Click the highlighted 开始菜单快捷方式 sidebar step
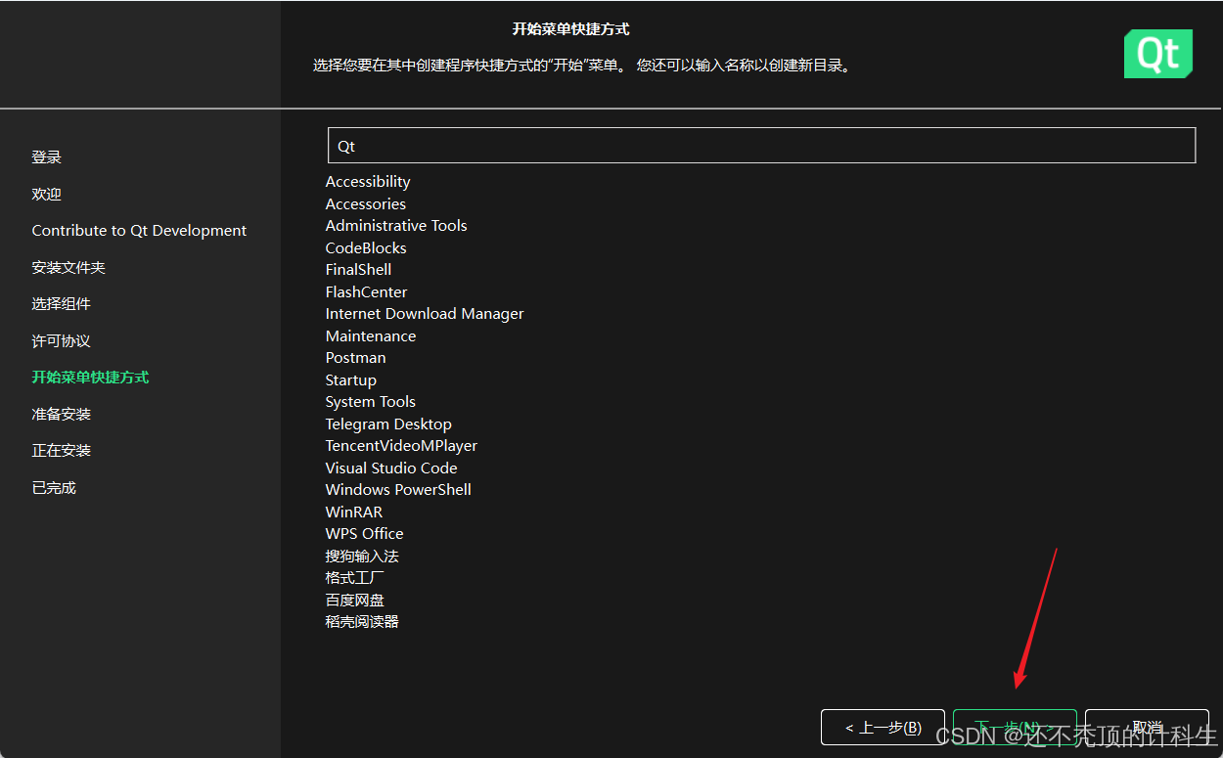 coord(90,378)
